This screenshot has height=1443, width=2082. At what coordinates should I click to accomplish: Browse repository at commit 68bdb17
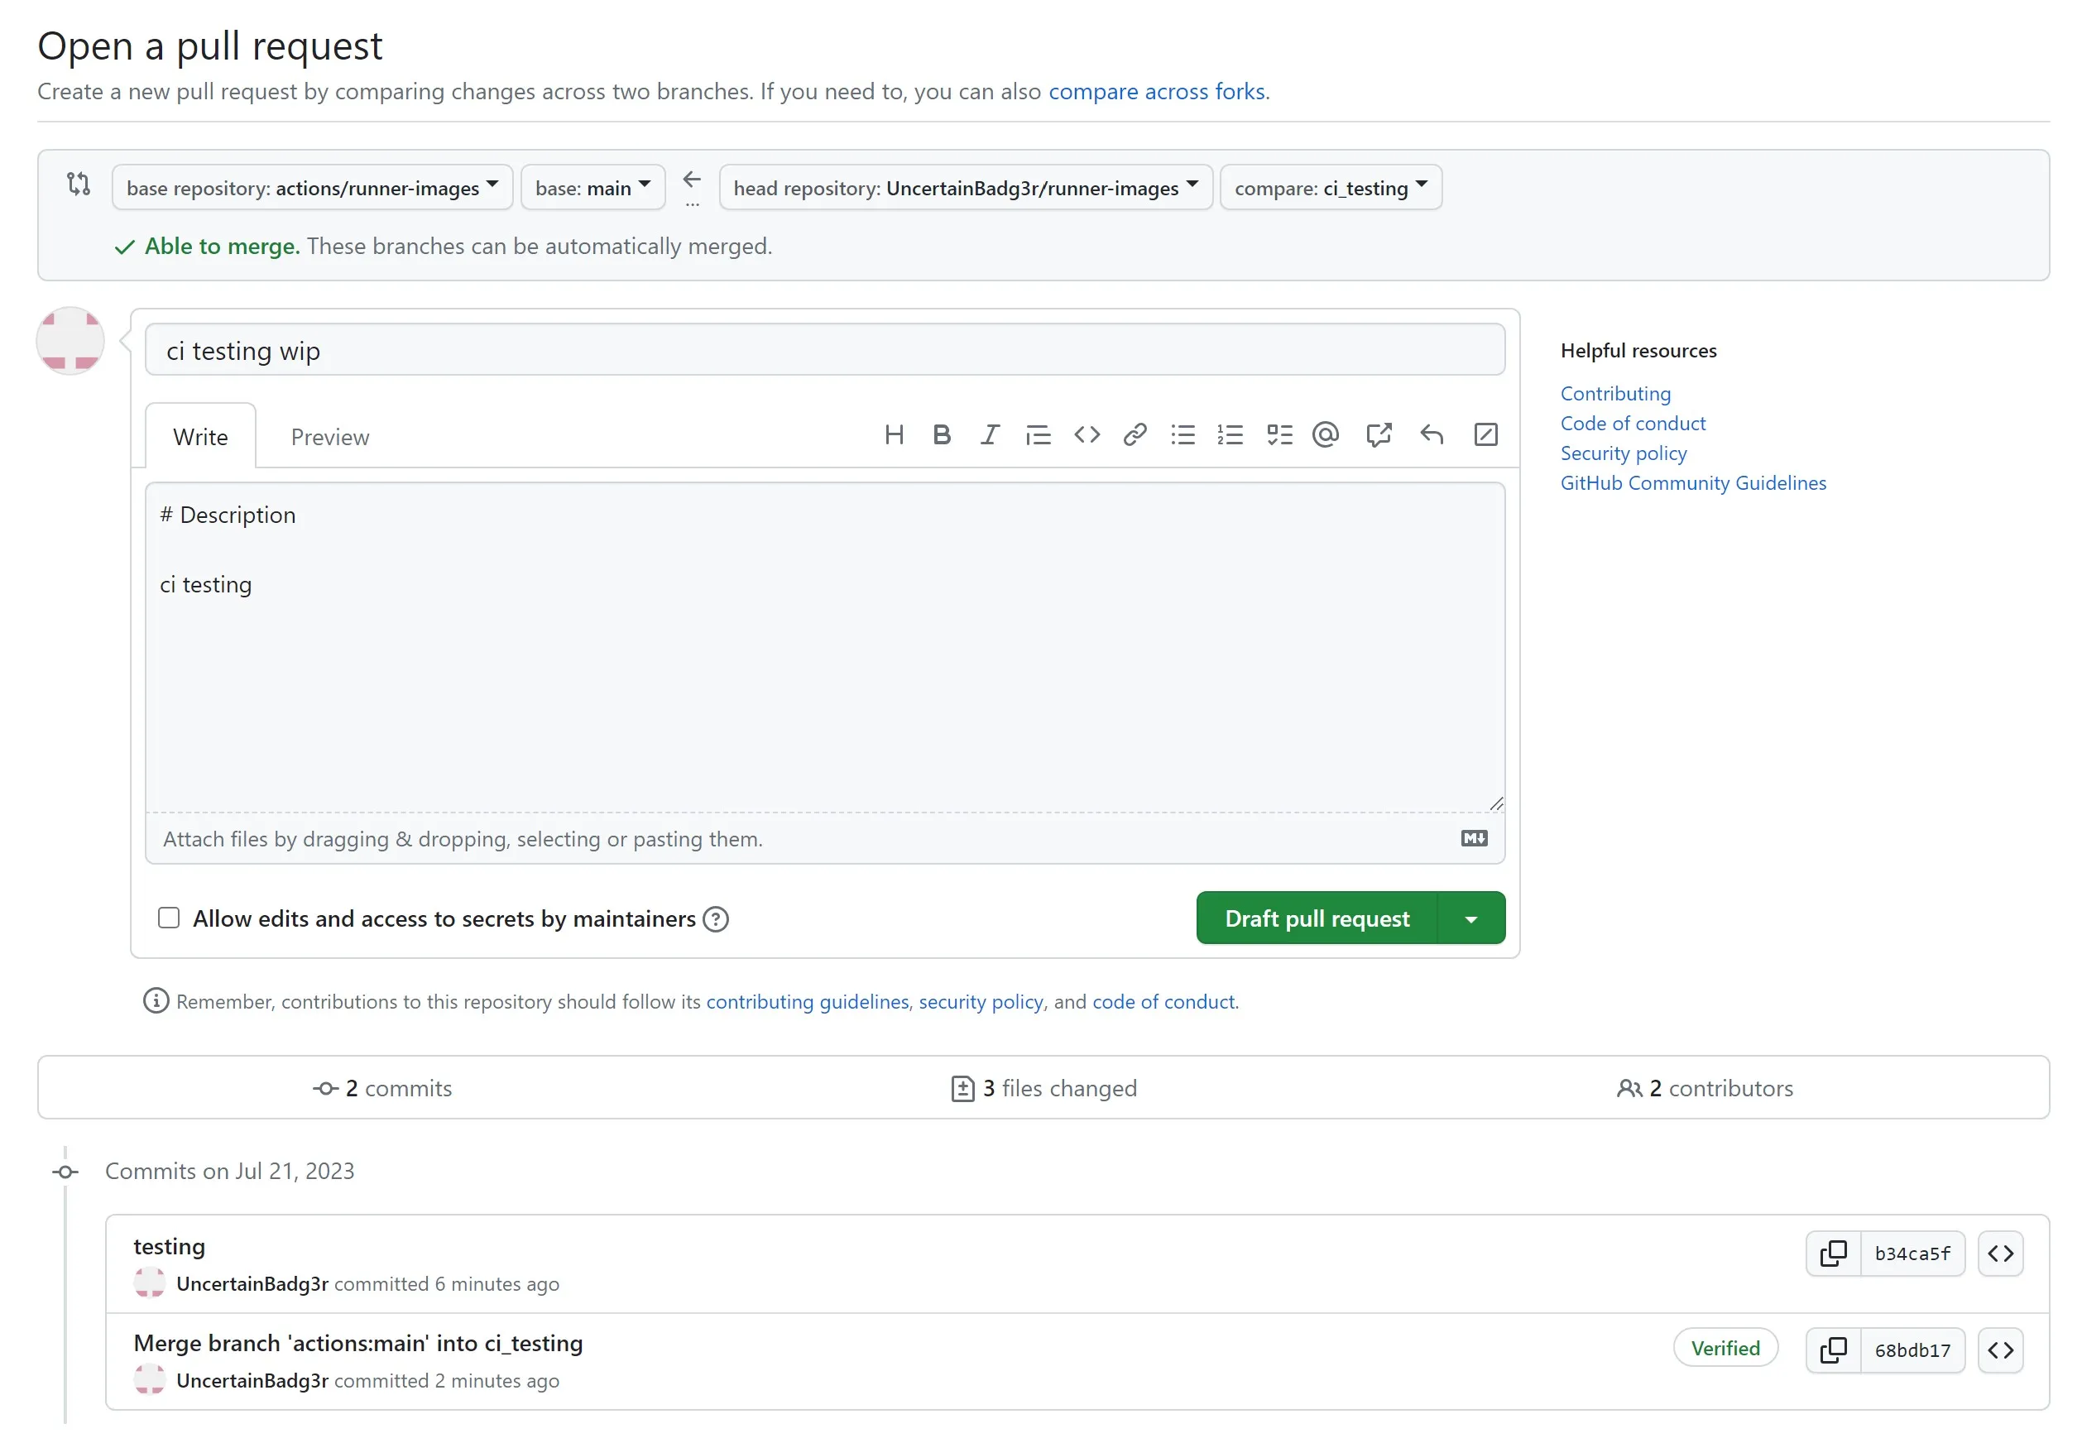[2000, 1350]
